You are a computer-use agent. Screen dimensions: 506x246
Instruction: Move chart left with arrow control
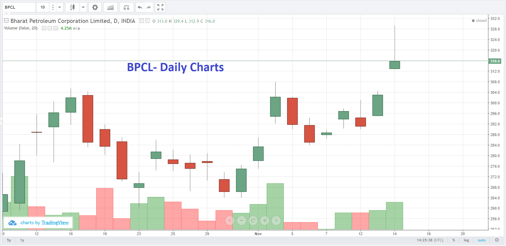[230, 220]
